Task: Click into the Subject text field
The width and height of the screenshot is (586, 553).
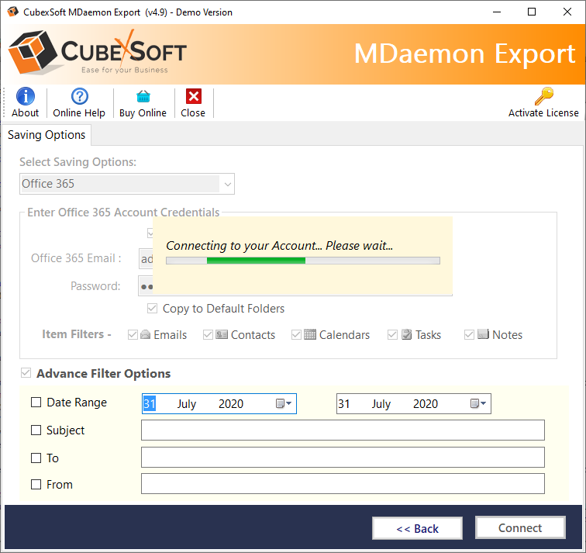Action: click(343, 430)
